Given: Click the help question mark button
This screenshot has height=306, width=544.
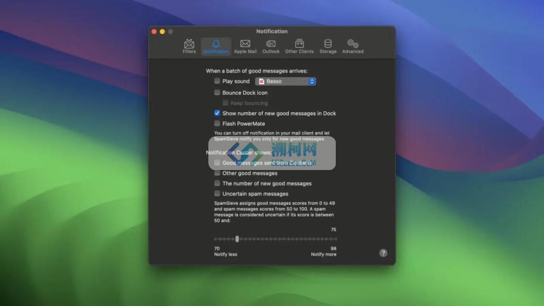Looking at the screenshot, I should pyautogui.click(x=383, y=253).
